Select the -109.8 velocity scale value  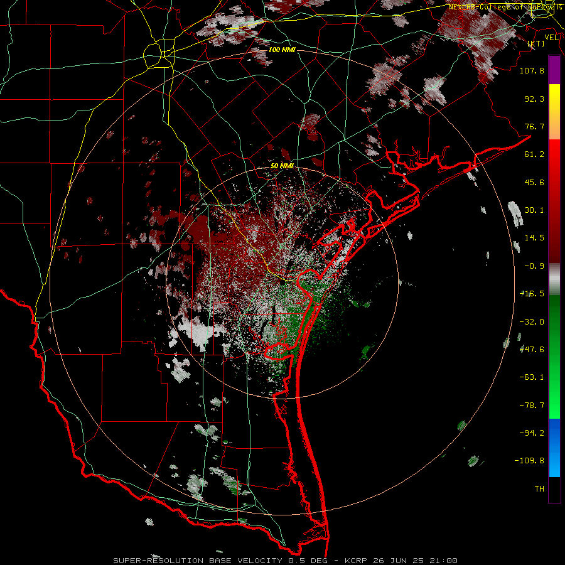click(x=529, y=461)
